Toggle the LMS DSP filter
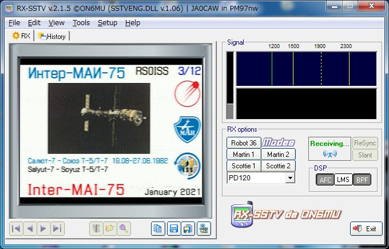This screenshot has width=389, height=249. [343, 180]
